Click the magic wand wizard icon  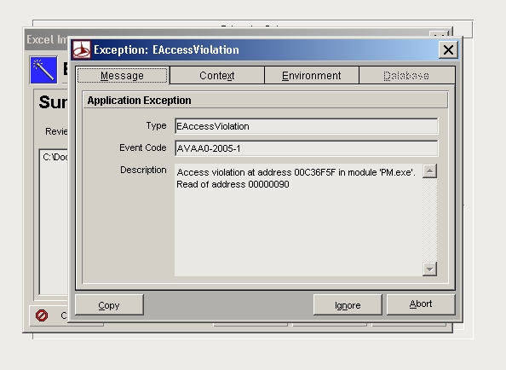click(43, 70)
